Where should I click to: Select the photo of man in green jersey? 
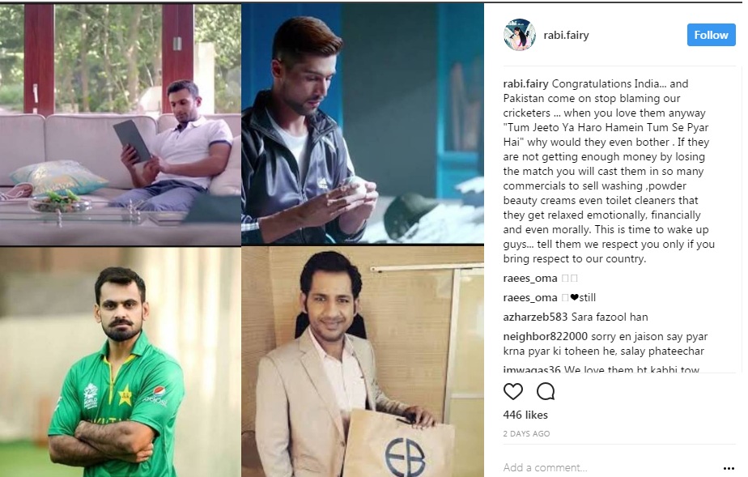120,362
